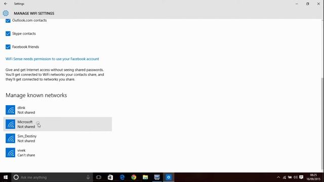
Task: Click the active Settings app taskbar icon
Action: tap(169, 177)
